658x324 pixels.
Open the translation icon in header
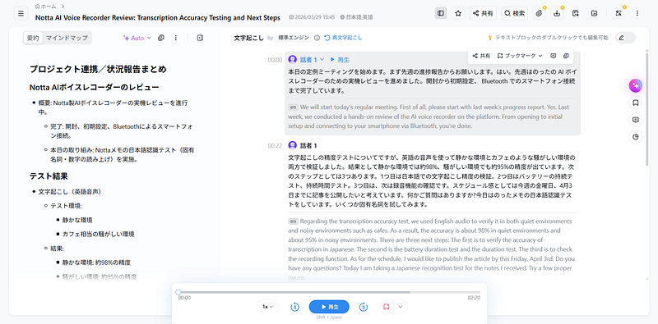(x=619, y=13)
